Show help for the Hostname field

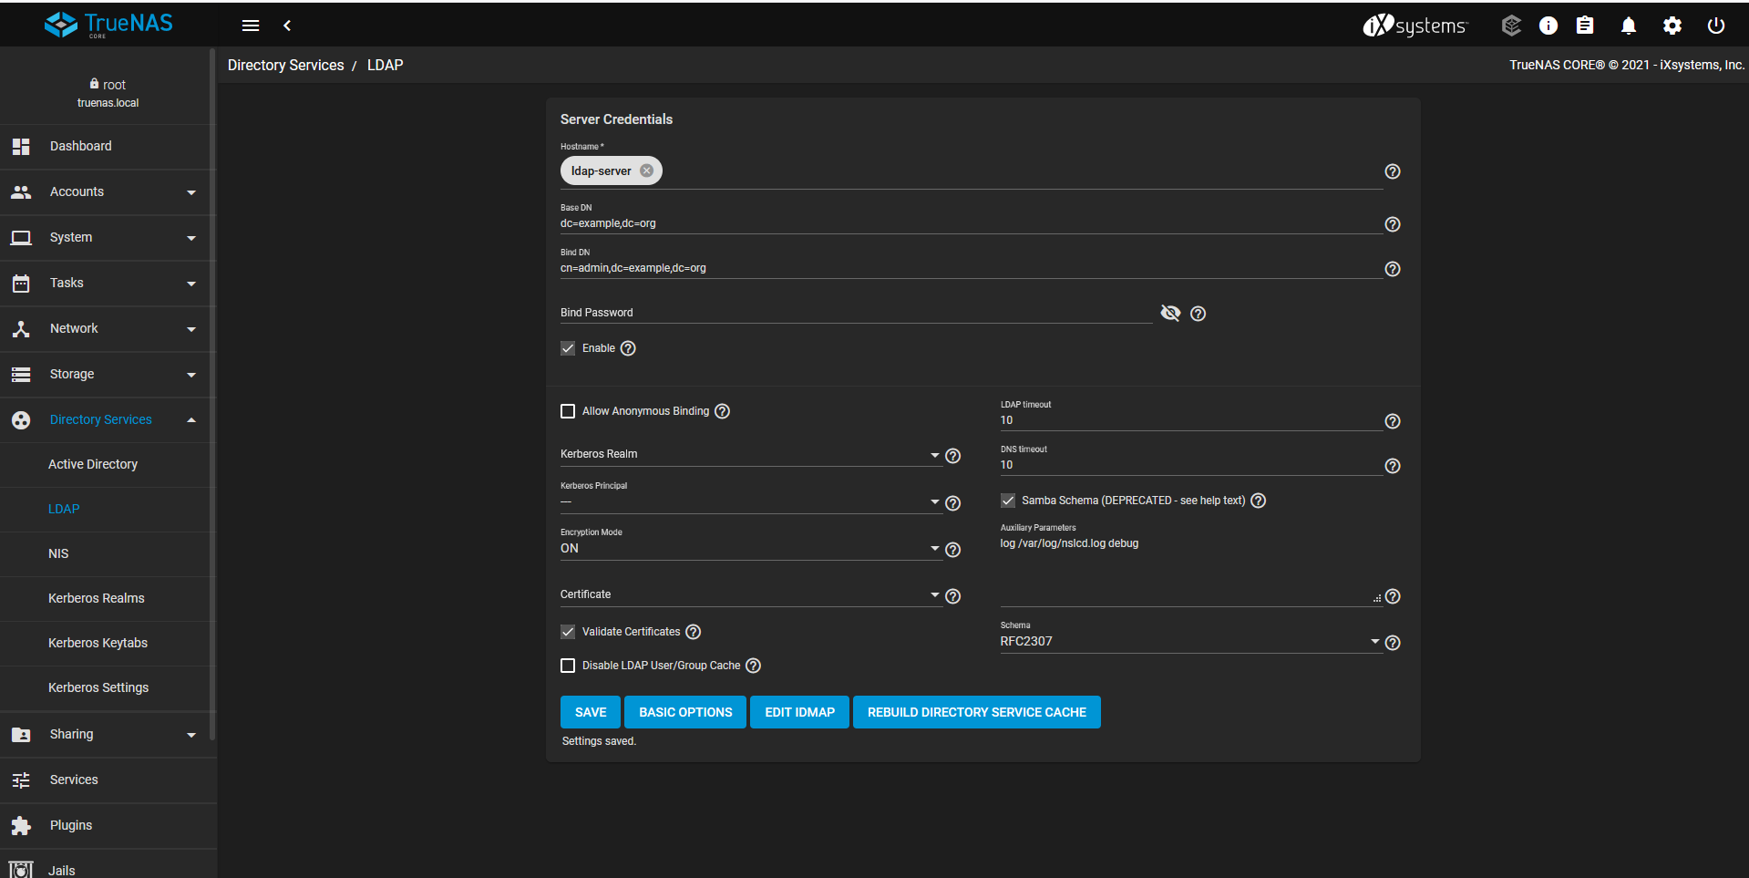1393,171
